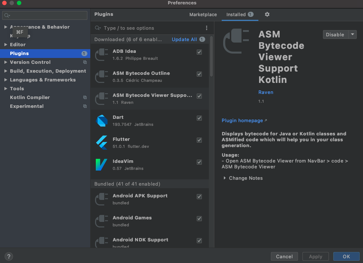Expand the Change Notes section
The image size is (363, 263).
(x=225, y=178)
